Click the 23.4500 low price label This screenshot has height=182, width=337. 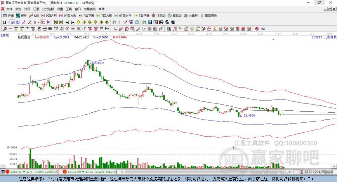click(249, 115)
